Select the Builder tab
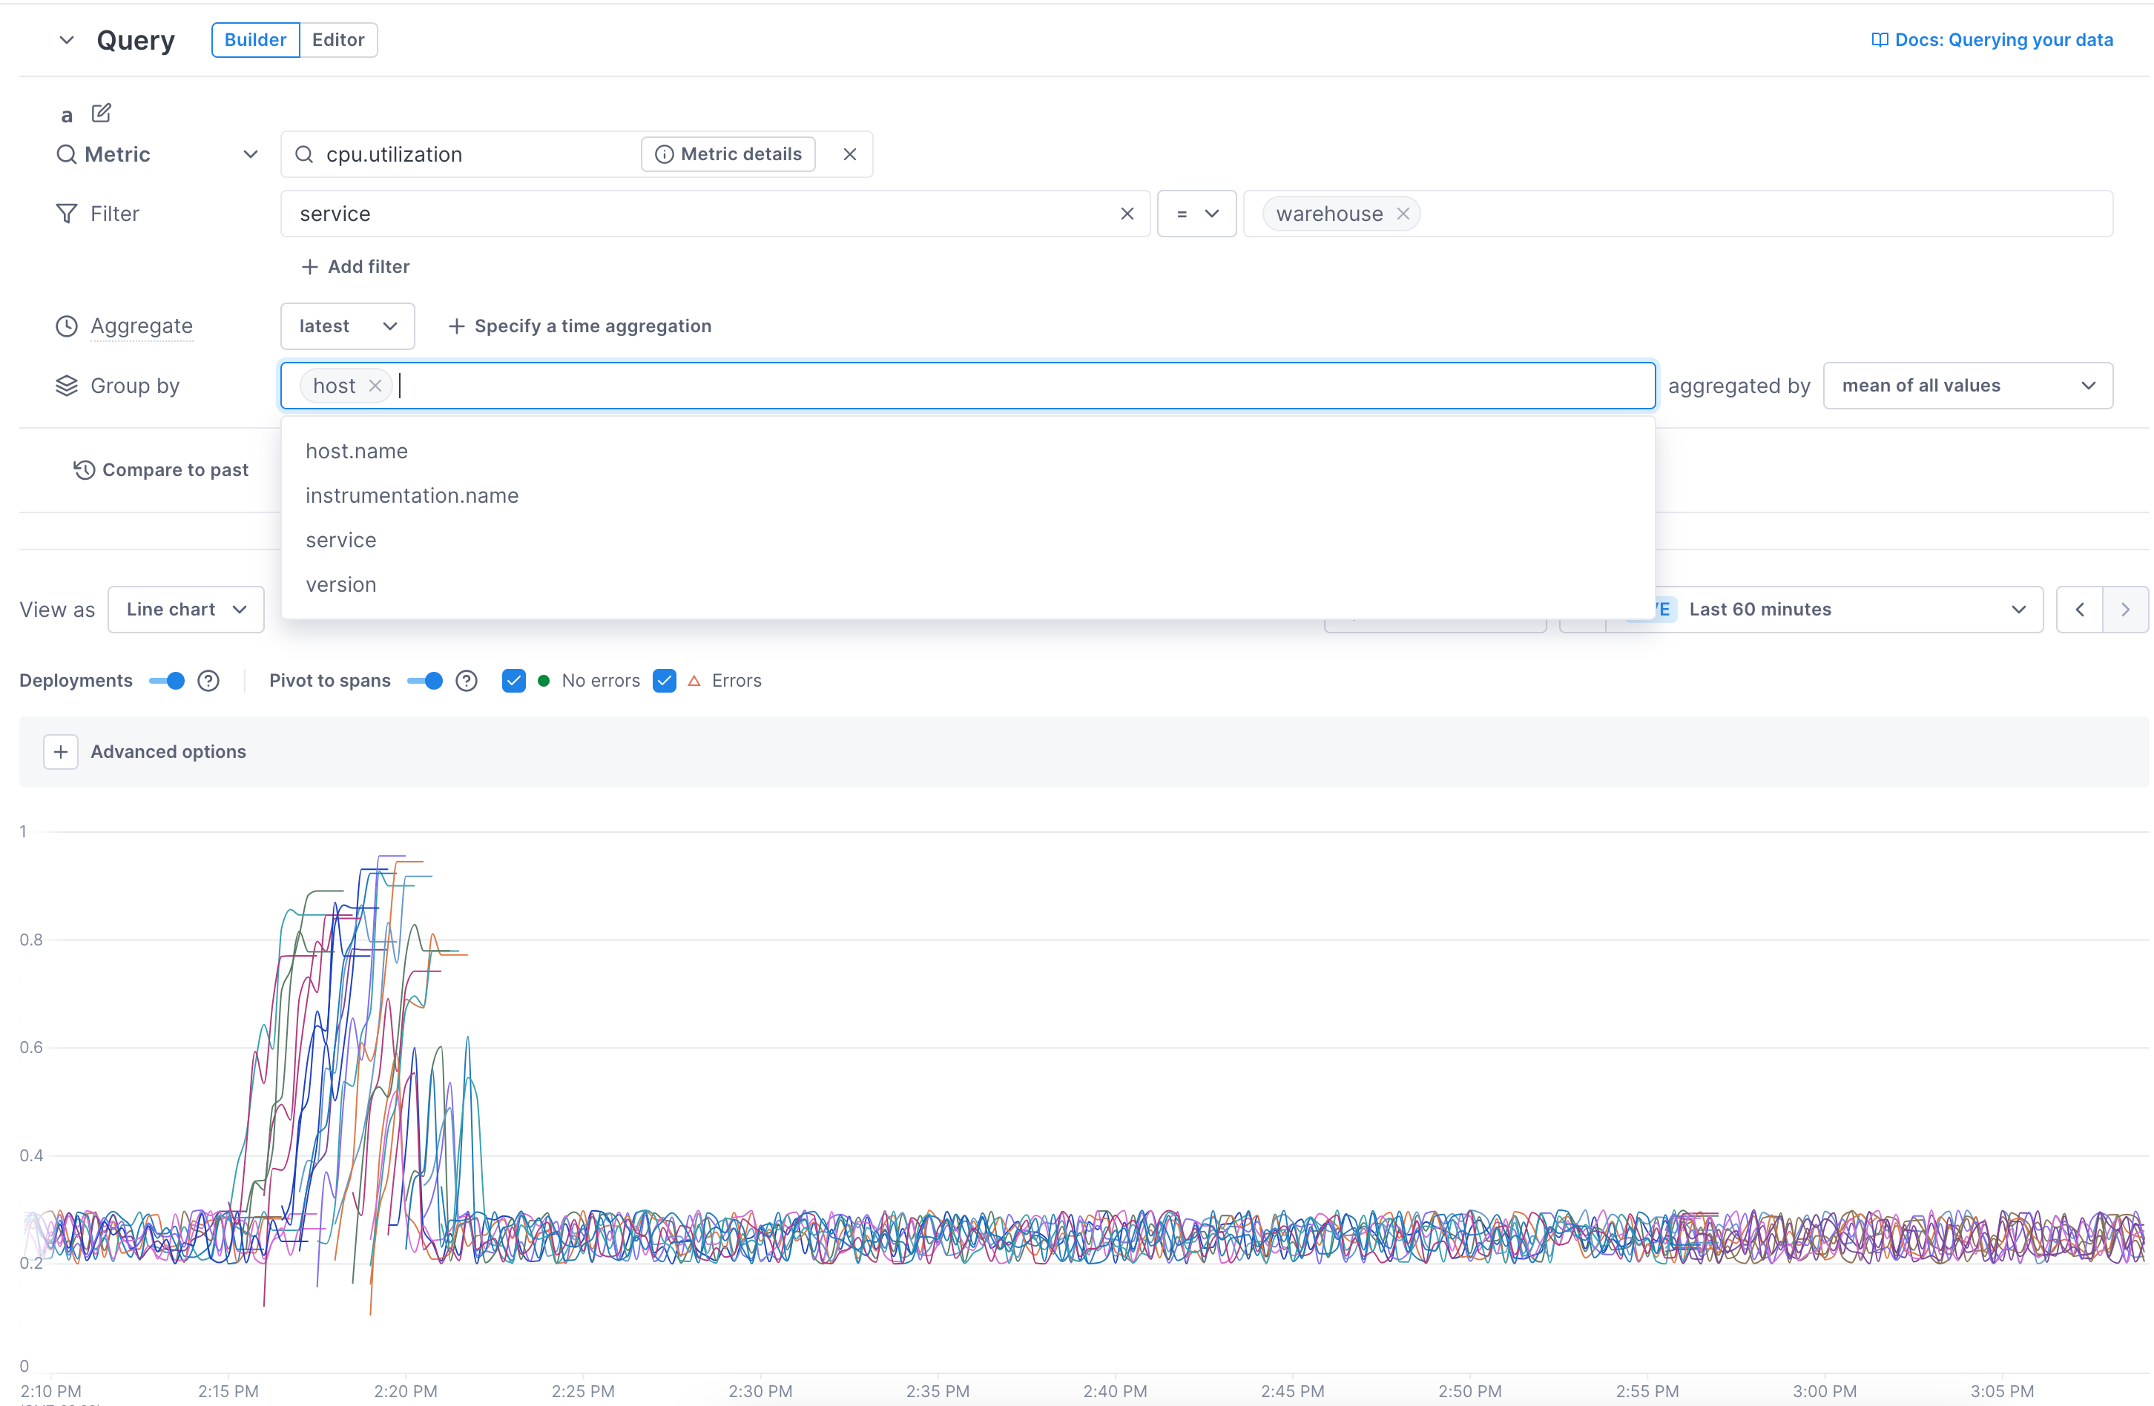This screenshot has width=2154, height=1406. (254, 39)
